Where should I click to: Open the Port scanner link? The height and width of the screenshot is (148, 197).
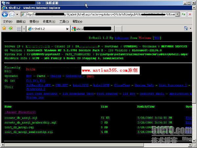click(x=107, y=94)
